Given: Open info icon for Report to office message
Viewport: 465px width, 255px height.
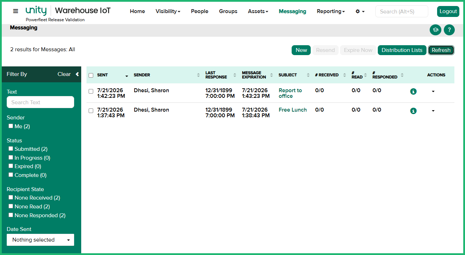Looking at the screenshot, I should click(x=413, y=91).
